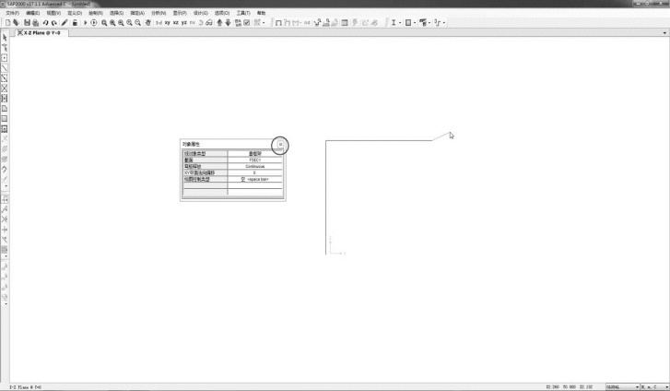
Task: Click the circled play Run Now icon
Action: click(94, 23)
